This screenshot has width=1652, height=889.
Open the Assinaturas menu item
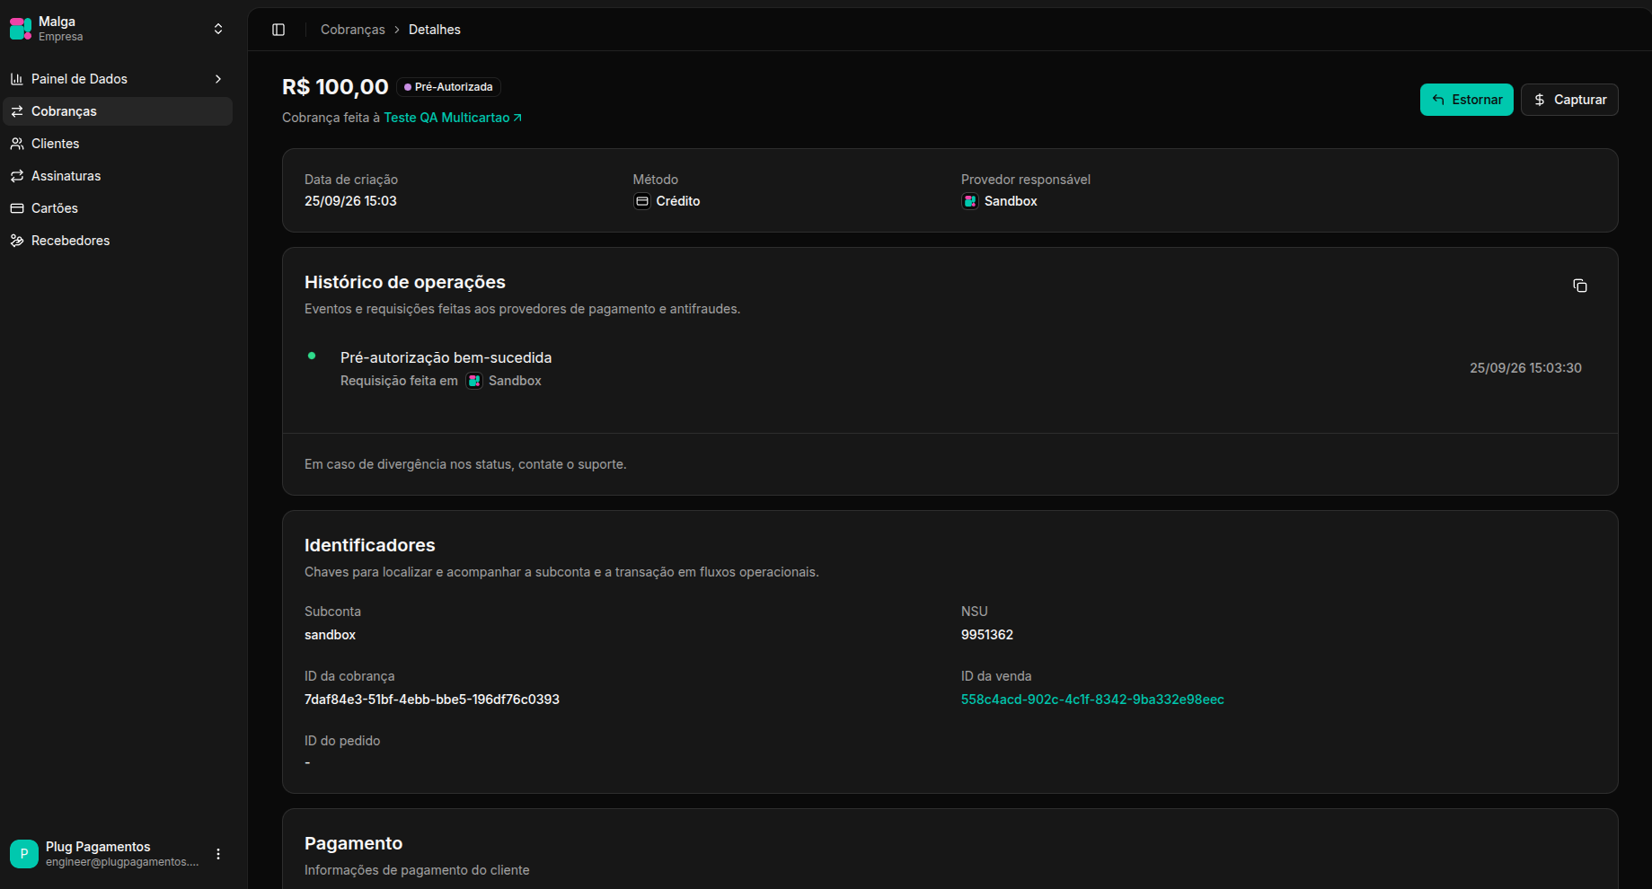pos(118,176)
